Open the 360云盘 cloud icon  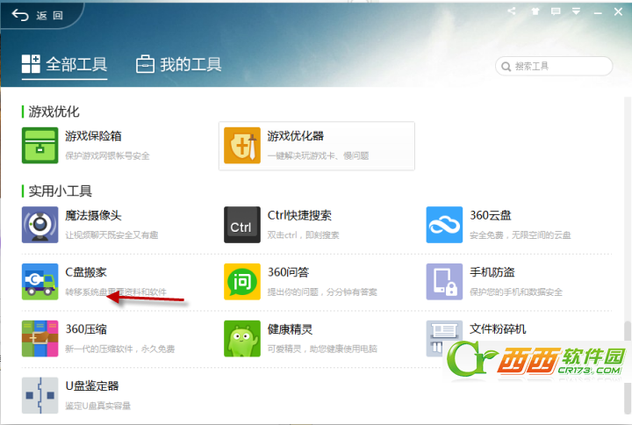click(444, 225)
